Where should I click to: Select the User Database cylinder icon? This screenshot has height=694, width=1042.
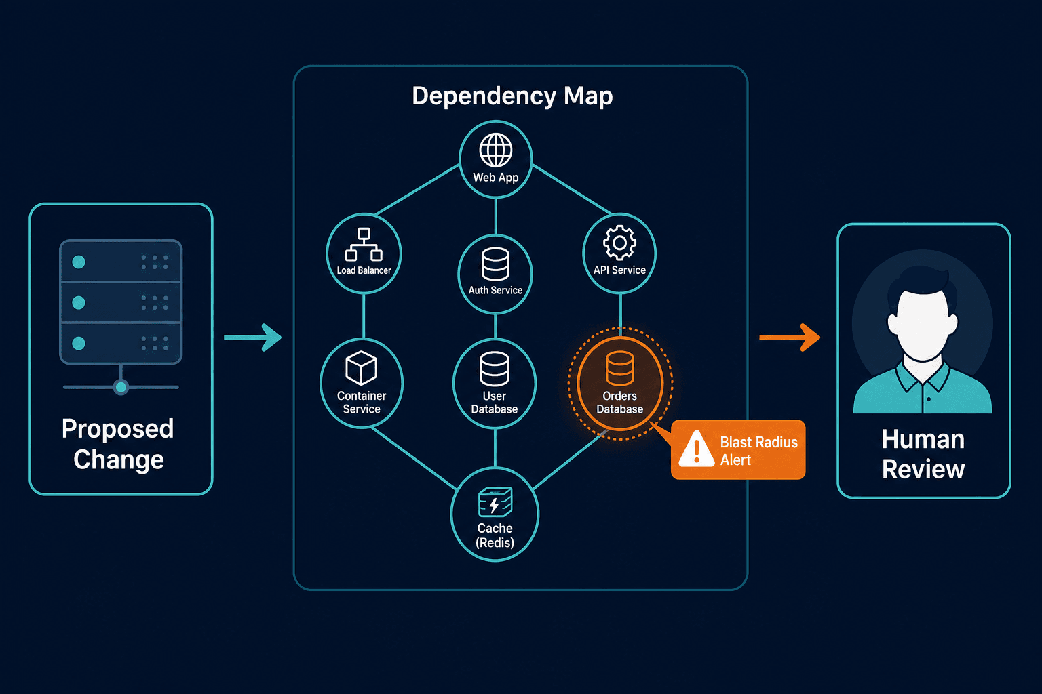pos(495,369)
